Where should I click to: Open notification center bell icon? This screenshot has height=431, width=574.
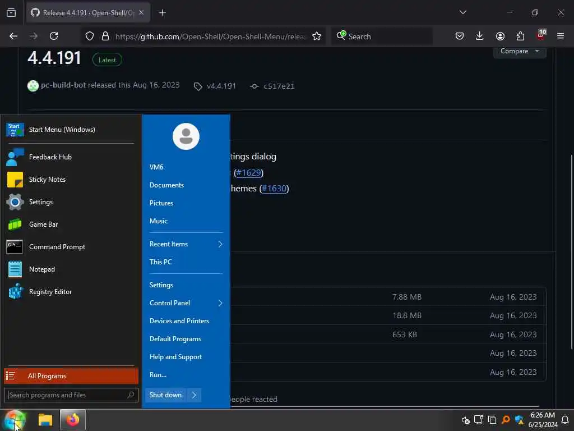[x=565, y=420]
